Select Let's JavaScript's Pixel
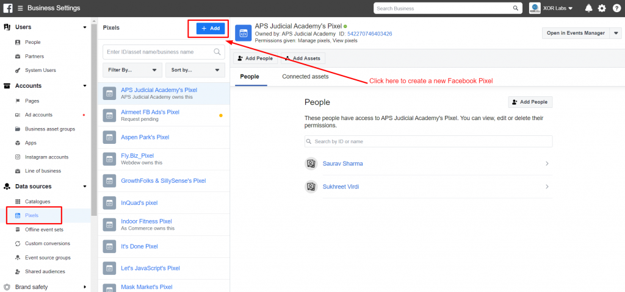This screenshot has height=292, width=625. coord(164,268)
